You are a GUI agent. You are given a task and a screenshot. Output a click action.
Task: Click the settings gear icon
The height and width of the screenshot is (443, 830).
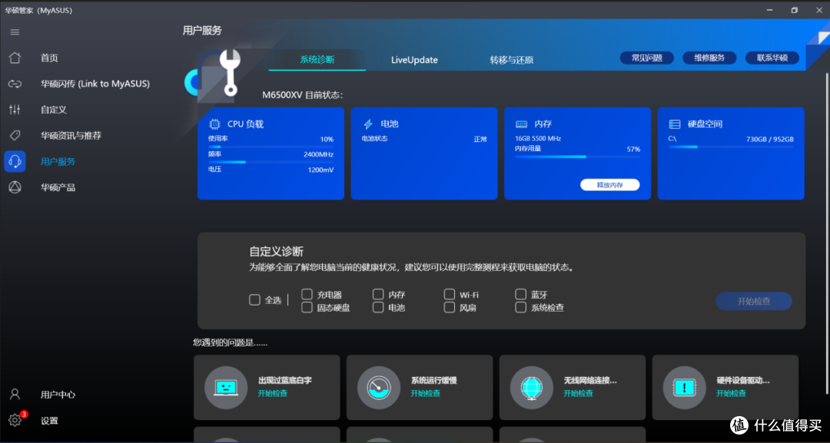point(15,420)
